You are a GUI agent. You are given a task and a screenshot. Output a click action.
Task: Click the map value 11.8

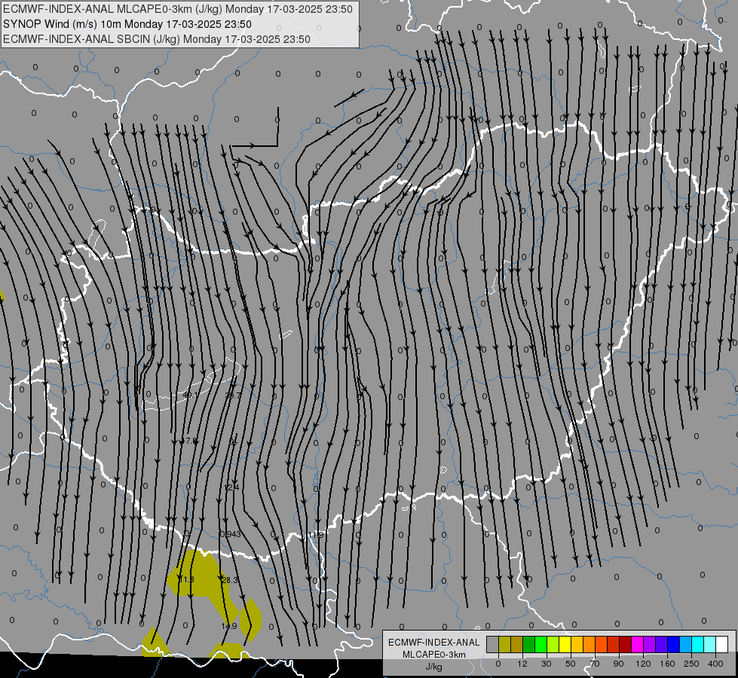pos(187,579)
